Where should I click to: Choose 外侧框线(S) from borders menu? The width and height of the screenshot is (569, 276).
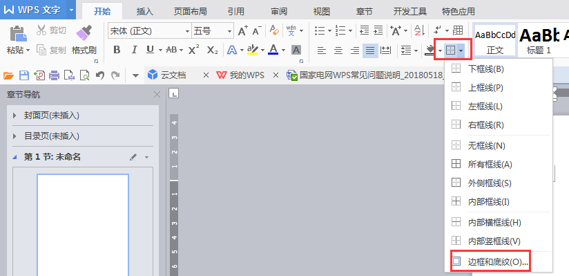[499, 183]
